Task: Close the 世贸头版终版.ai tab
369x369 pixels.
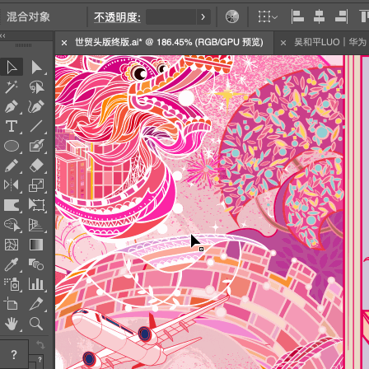Action: (x=64, y=43)
